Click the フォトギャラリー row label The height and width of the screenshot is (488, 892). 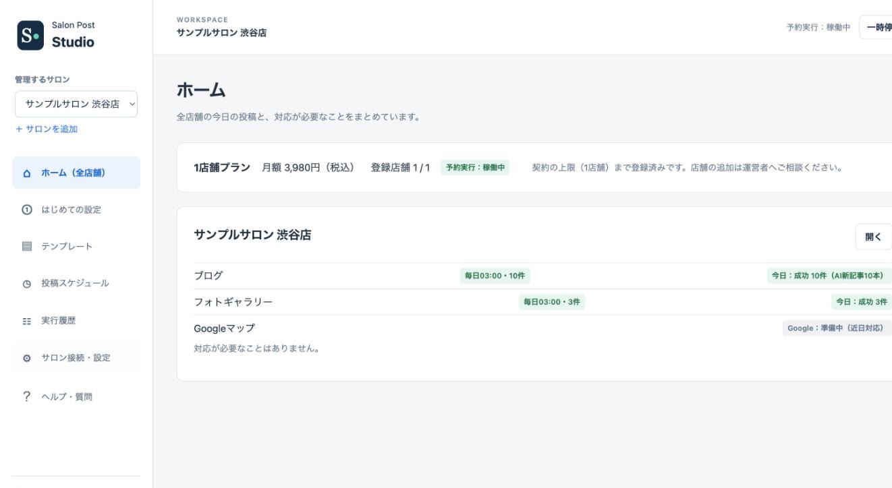(233, 302)
